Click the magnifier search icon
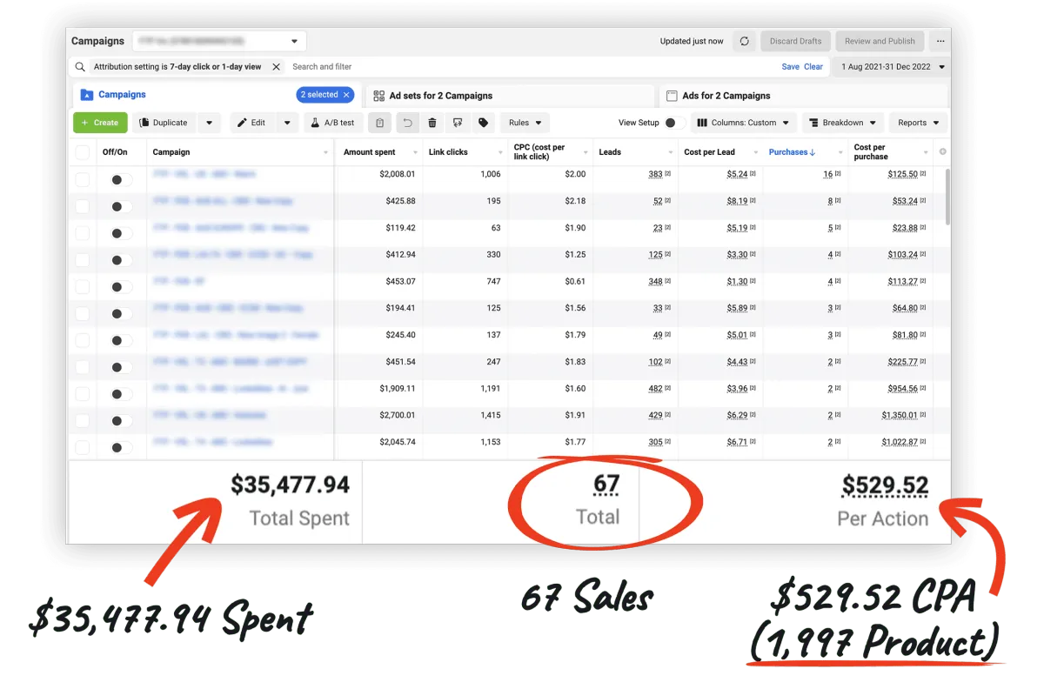The height and width of the screenshot is (689, 1044). click(x=80, y=67)
